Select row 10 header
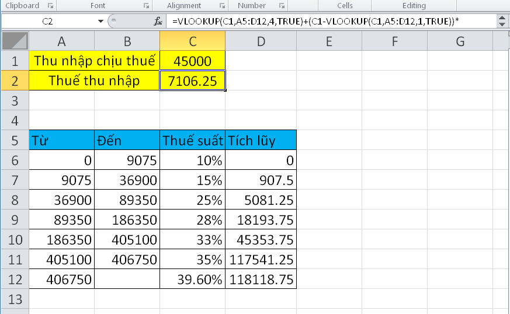510x314 pixels. (x=15, y=239)
